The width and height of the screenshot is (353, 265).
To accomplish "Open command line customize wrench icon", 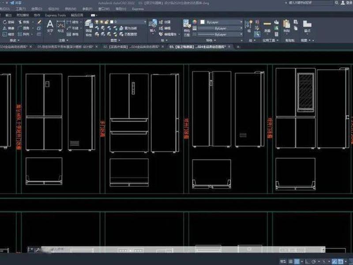I will [38, 250].
